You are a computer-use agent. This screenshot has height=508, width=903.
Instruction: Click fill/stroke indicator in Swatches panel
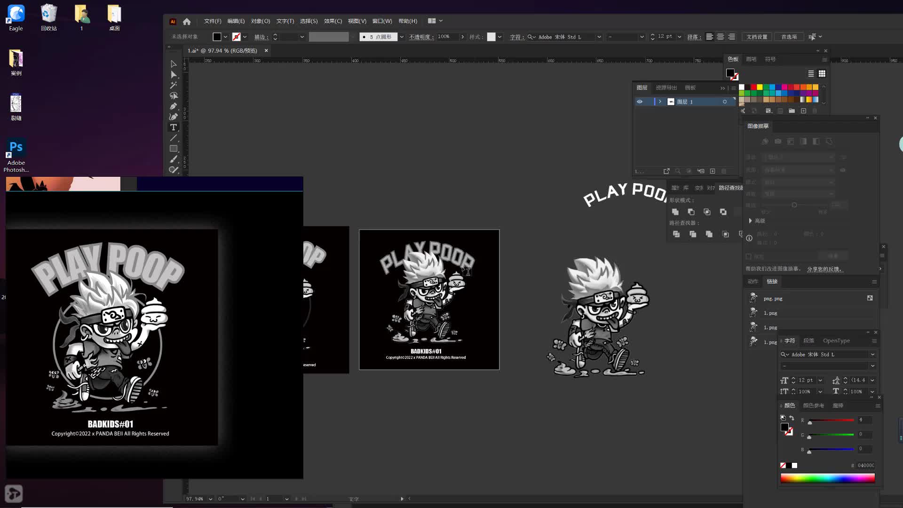[x=732, y=74]
